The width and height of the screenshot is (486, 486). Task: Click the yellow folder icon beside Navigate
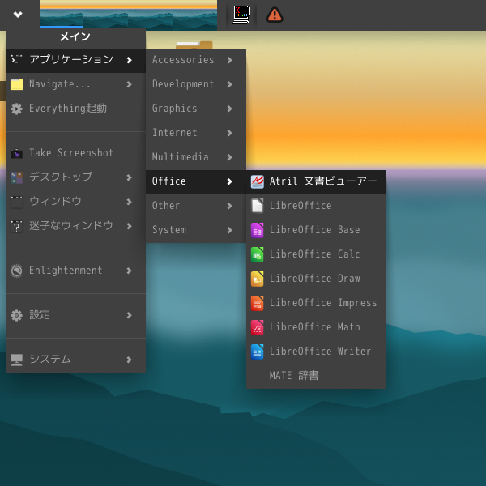tap(16, 84)
